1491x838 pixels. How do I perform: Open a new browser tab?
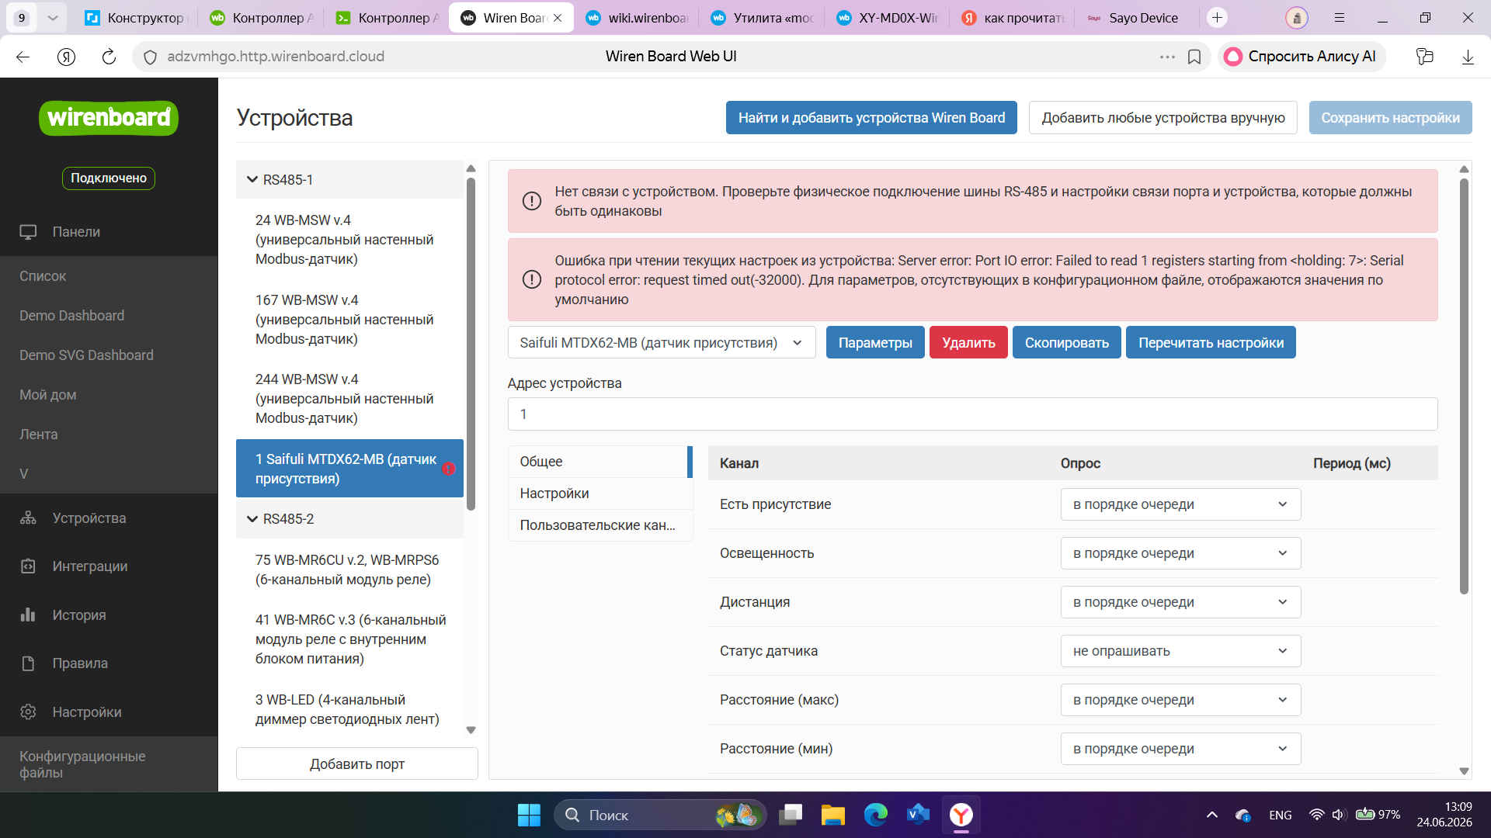tap(1217, 18)
